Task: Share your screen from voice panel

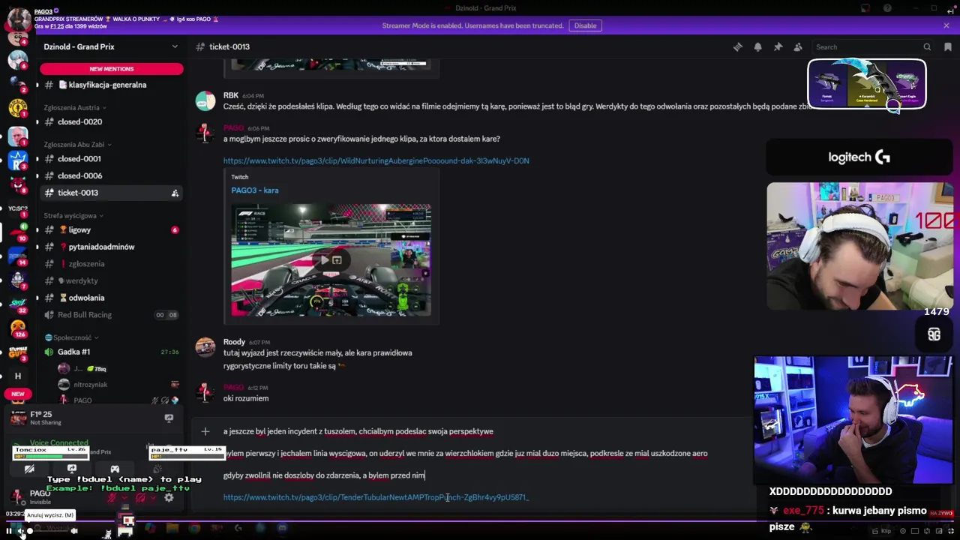Action: [72, 469]
